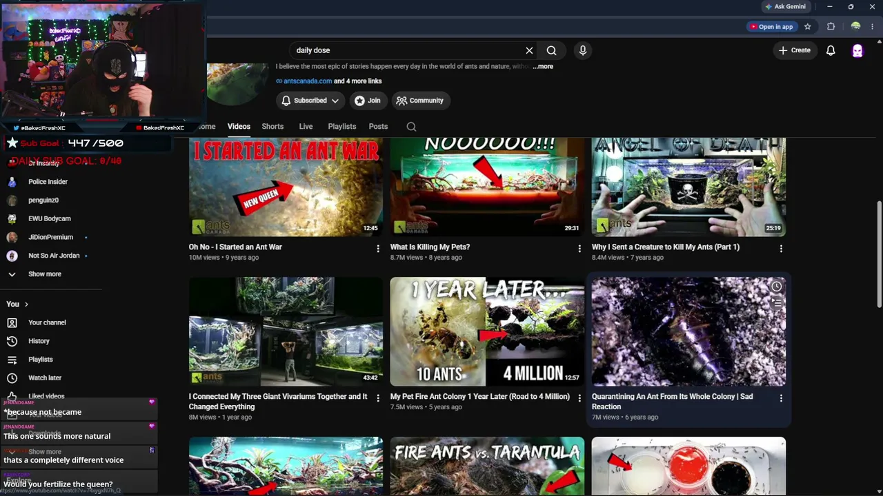The height and width of the screenshot is (496, 883).
Task: Open 'Fire Ants vs. Tarantula' thumbnail
Action: (487, 466)
